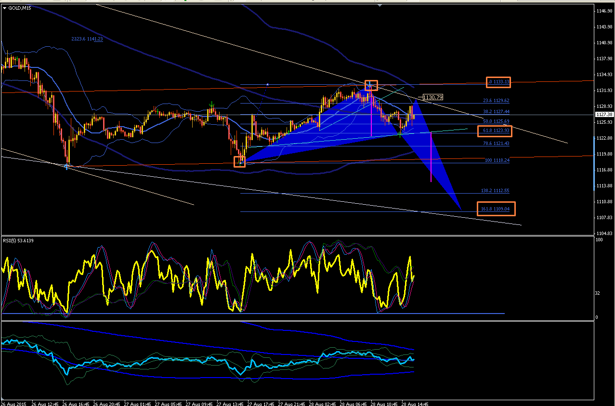The image size is (615, 406).
Task: Click the 28 Aug 10:45 time label
Action: click(384, 404)
